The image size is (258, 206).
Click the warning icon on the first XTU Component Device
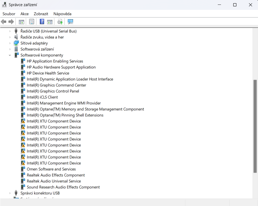[x=23, y=121]
